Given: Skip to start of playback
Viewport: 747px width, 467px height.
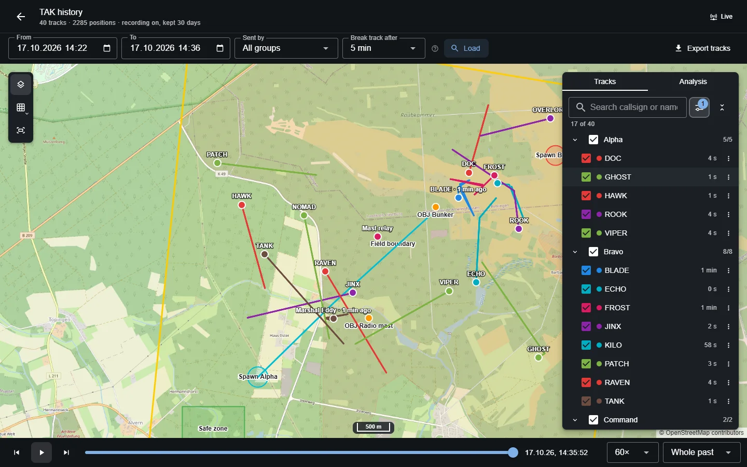Looking at the screenshot, I should coord(17,452).
